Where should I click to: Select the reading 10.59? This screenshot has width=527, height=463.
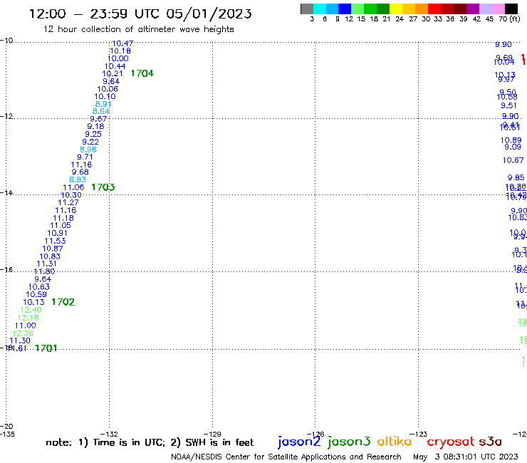click(x=36, y=294)
